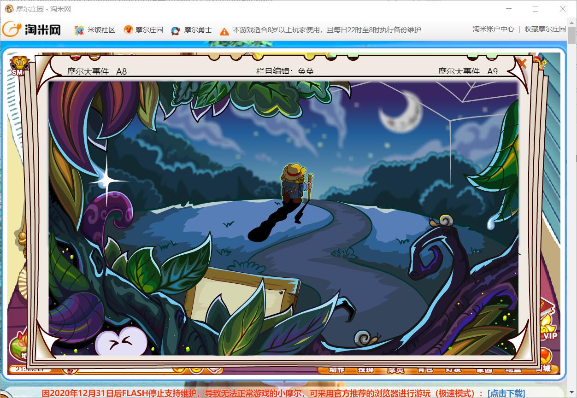
Task: Open 淘米账户中心 account center
Action: 493,29
